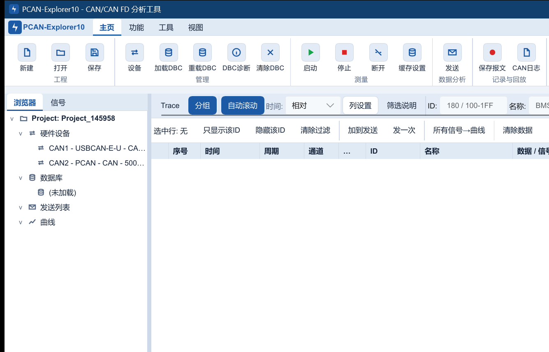Open 设备 device management icon
The image size is (549, 352).
134,53
